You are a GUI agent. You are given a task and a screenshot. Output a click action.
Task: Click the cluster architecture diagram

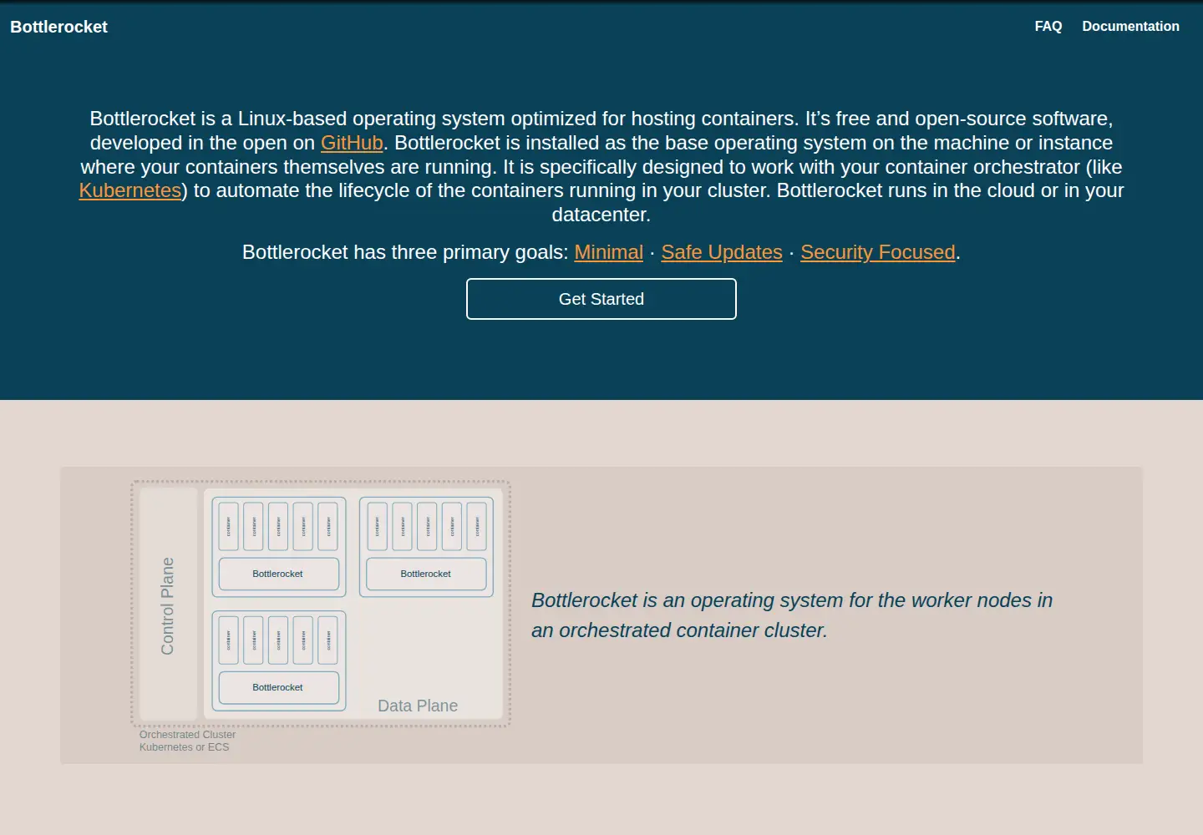(321, 615)
